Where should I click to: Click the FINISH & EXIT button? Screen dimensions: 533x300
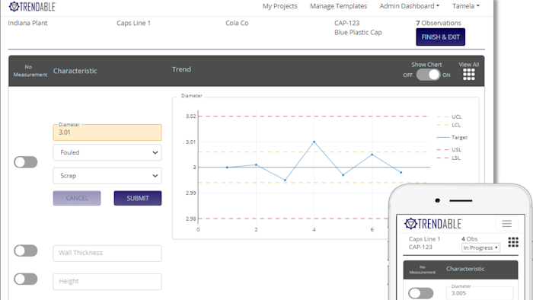coord(441,37)
